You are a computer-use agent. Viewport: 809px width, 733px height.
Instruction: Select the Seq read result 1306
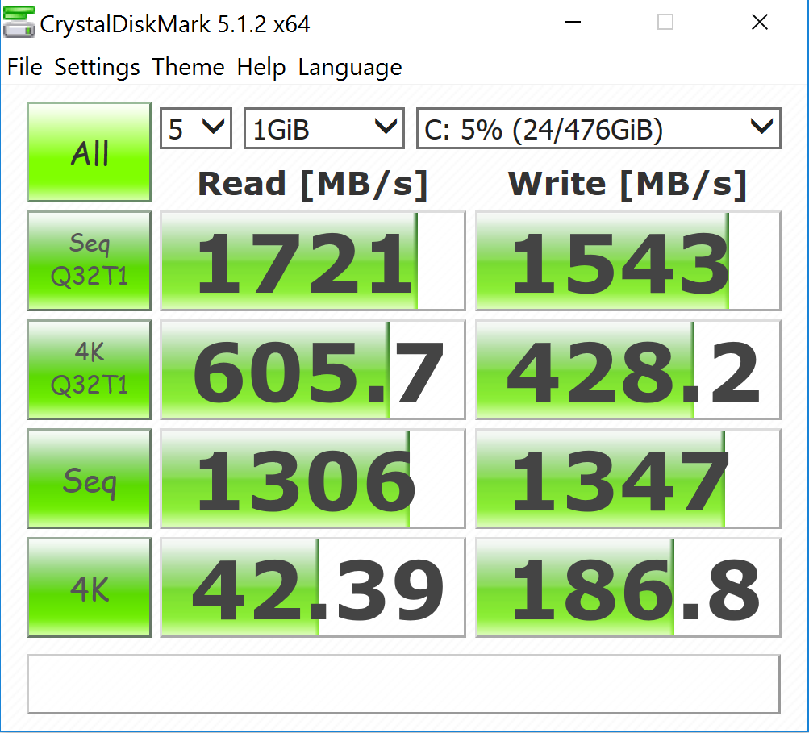point(313,478)
